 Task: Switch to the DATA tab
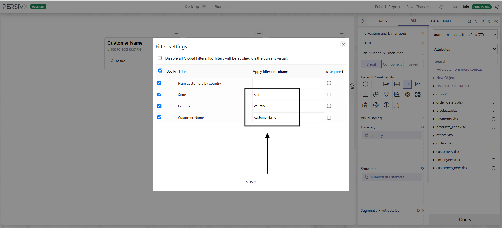click(x=383, y=21)
